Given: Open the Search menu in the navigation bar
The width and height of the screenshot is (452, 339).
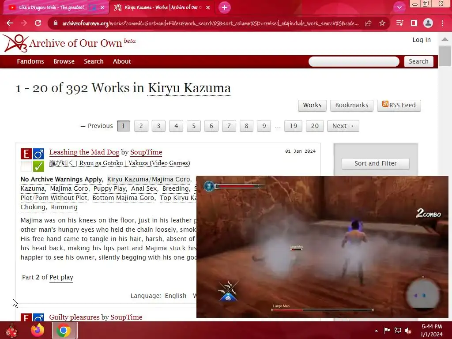Looking at the screenshot, I should coord(94,61).
